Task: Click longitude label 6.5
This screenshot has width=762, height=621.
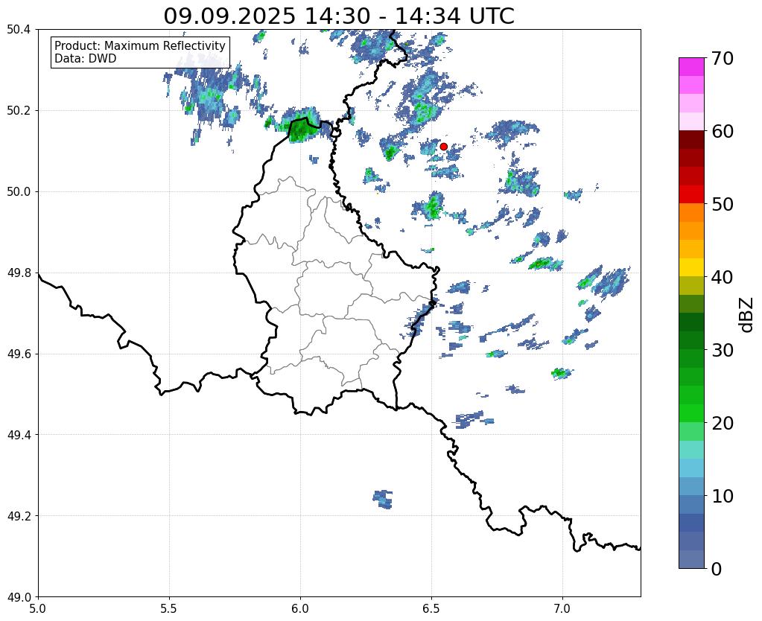Action: (x=431, y=608)
